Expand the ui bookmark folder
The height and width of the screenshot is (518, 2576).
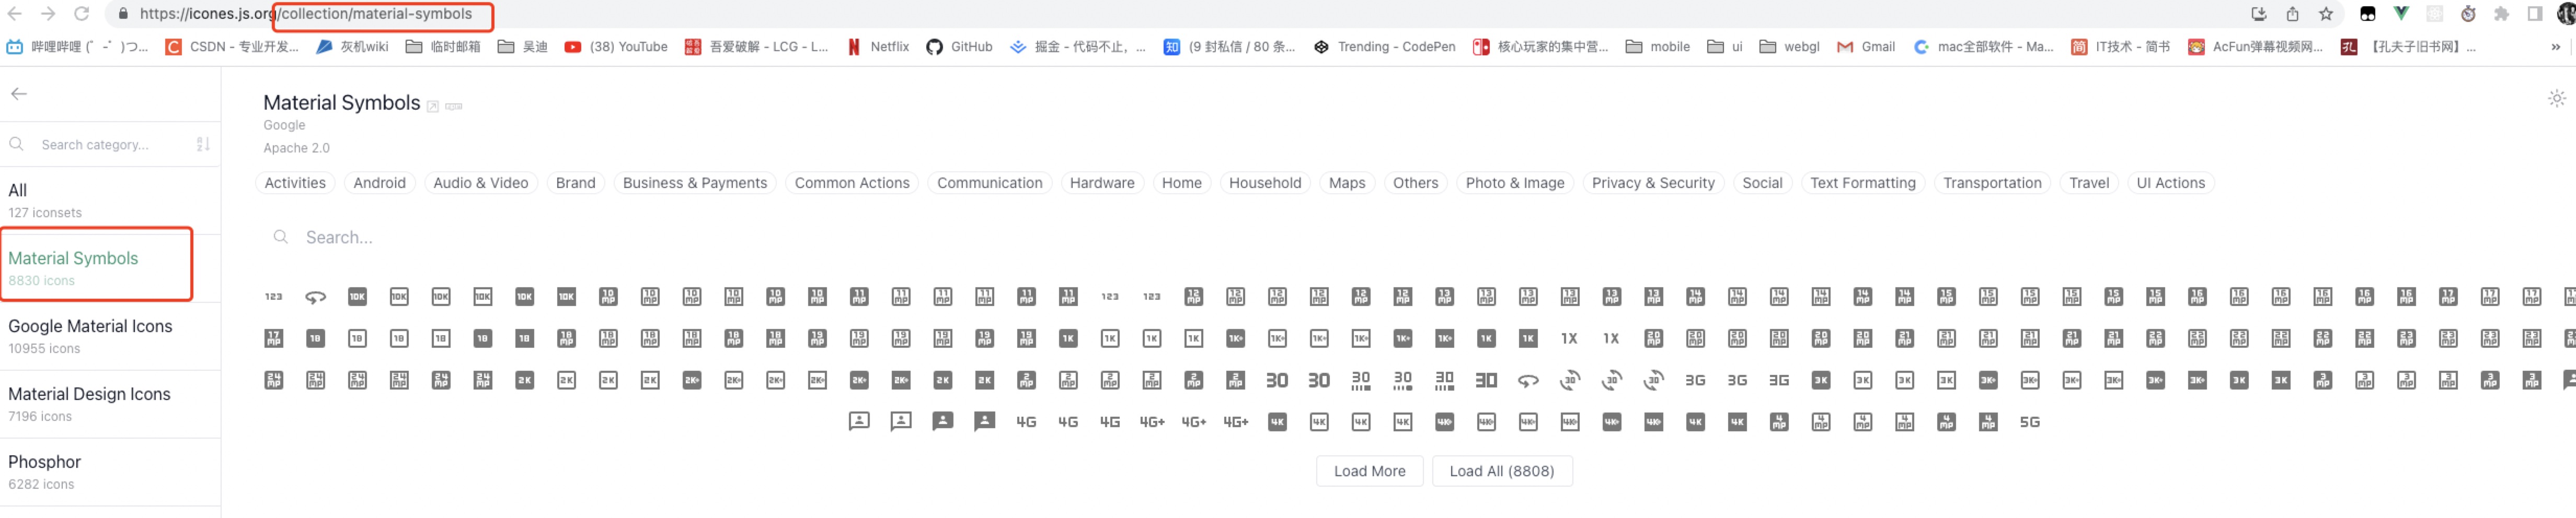[1724, 47]
